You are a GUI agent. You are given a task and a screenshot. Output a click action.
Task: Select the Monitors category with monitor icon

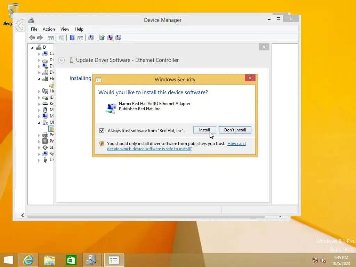[48, 116]
